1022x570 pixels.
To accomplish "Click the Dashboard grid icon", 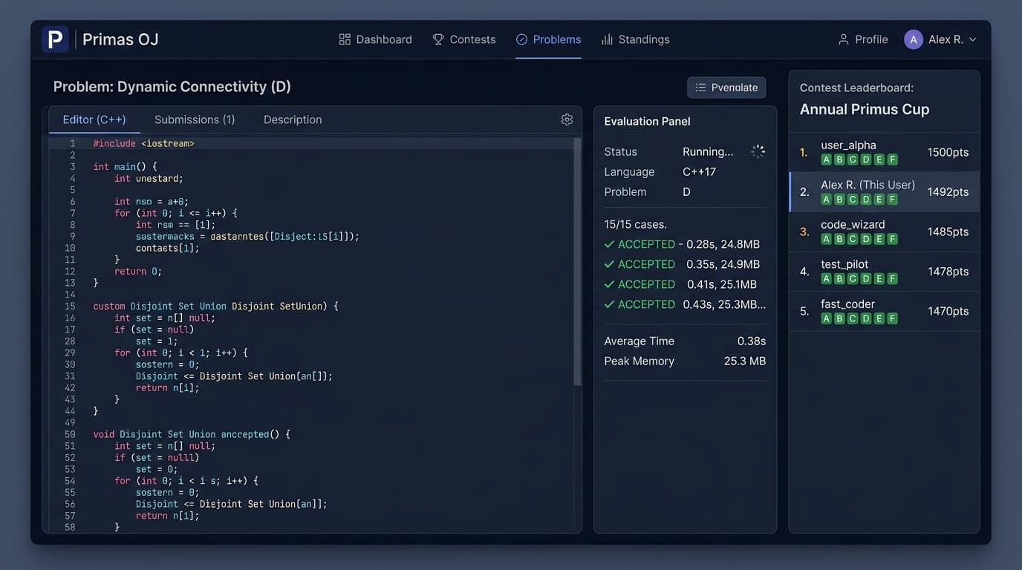I will click(345, 39).
